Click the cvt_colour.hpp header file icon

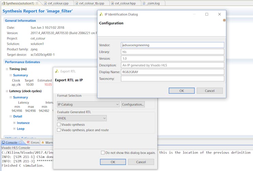click(x=112, y=3)
